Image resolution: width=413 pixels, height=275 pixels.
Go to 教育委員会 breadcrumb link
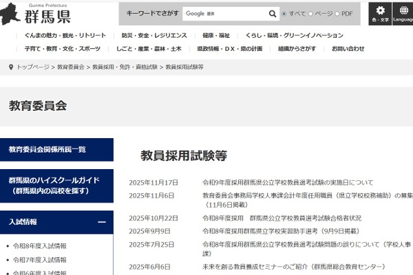(71, 67)
